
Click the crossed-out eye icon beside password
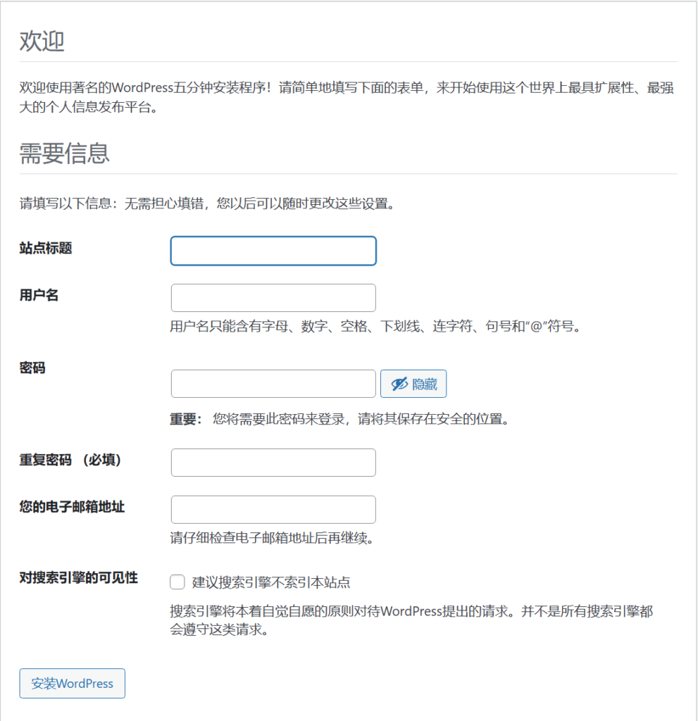399,384
